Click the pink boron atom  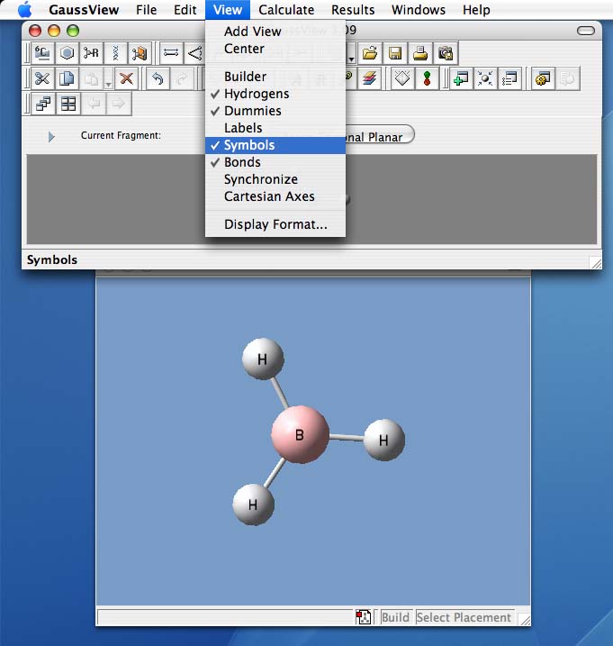click(x=300, y=434)
